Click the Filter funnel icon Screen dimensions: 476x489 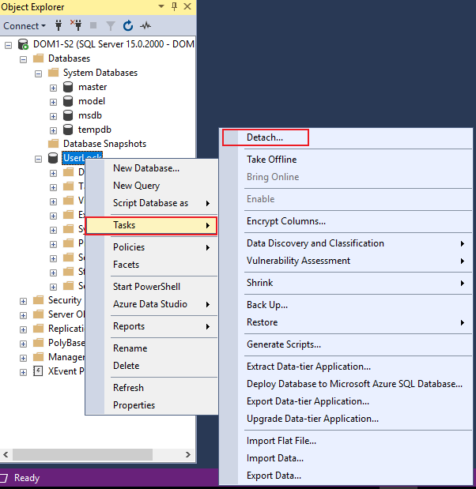click(111, 26)
